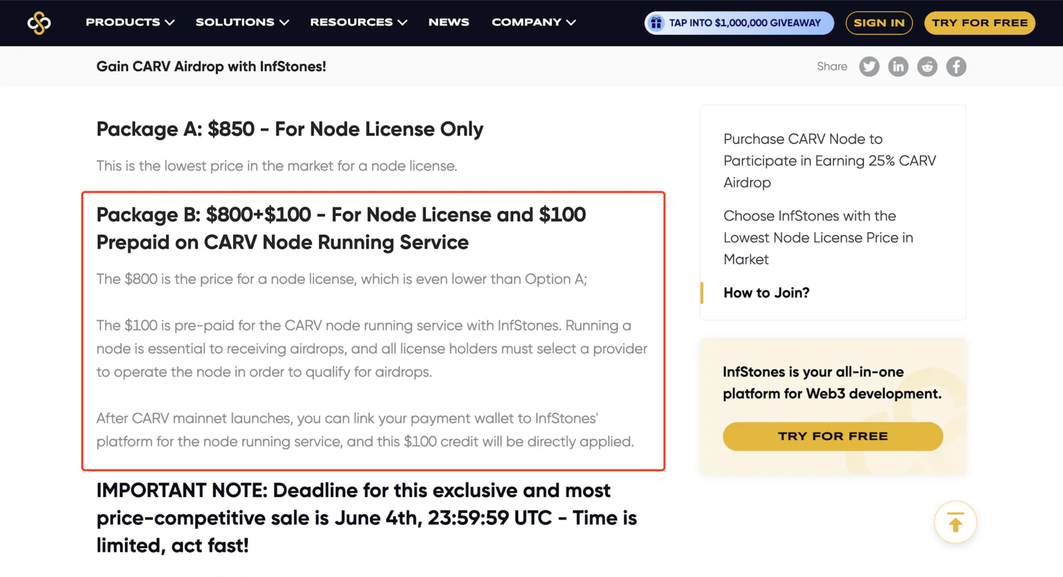
Task: Click the gift icon in giveaway banner
Action: [656, 23]
